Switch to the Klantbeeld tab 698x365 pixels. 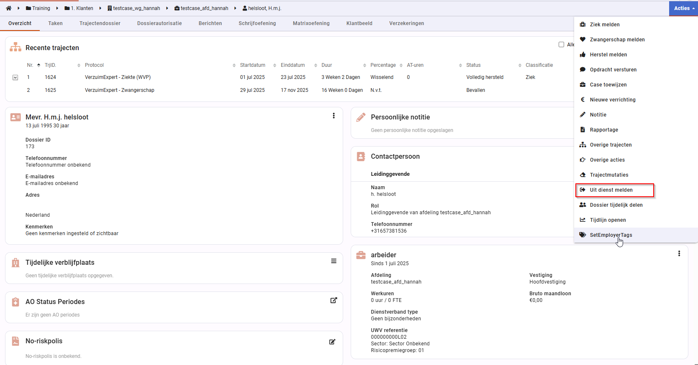tap(359, 23)
